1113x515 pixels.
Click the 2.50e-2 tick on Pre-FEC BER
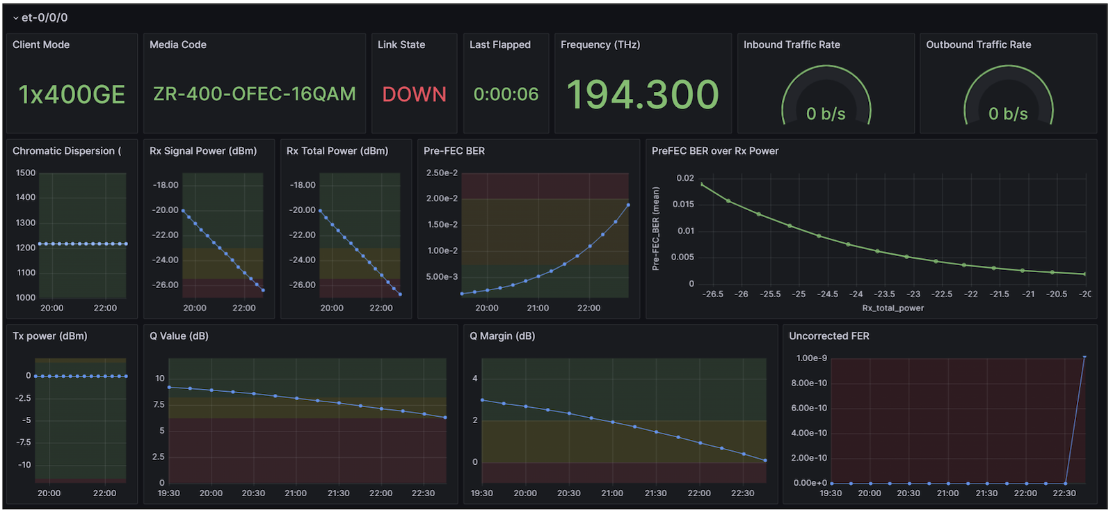[442, 173]
